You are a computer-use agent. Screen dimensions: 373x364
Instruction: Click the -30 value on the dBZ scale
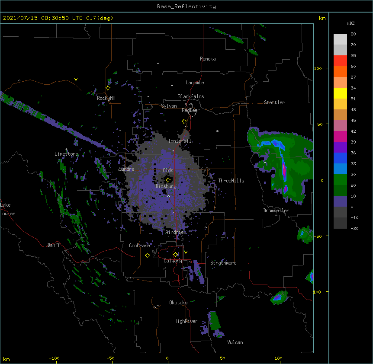pos(354,228)
